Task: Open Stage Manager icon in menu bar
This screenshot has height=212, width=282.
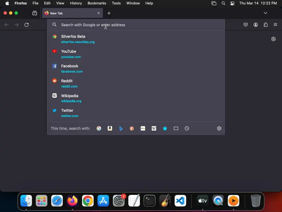Action: [214, 3]
